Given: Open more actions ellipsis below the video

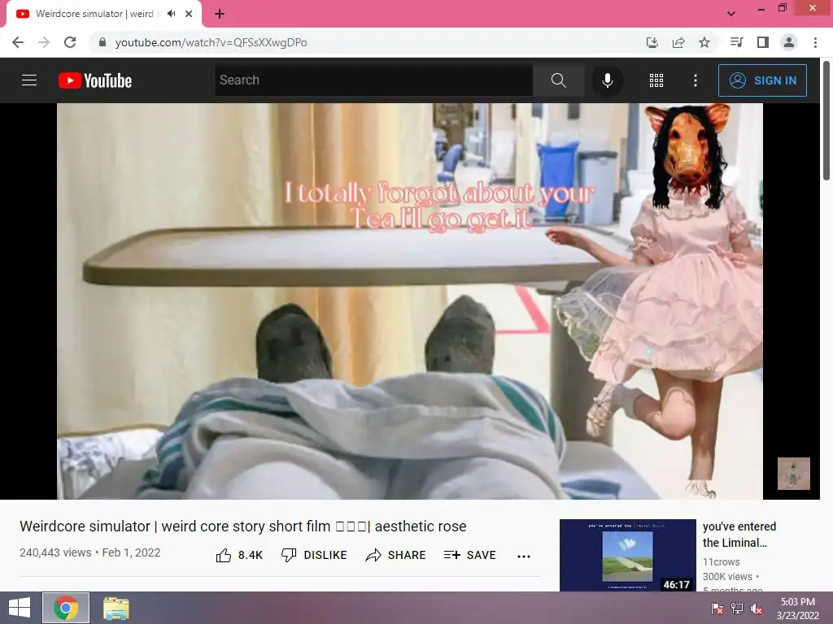Looking at the screenshot, I should pyautogui.click(x=524, y=556).
